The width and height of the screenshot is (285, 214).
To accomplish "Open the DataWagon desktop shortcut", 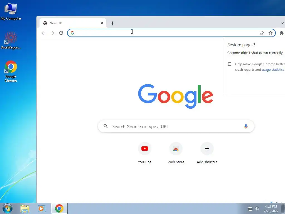I will pyautogui.click(x=11, y=40).
